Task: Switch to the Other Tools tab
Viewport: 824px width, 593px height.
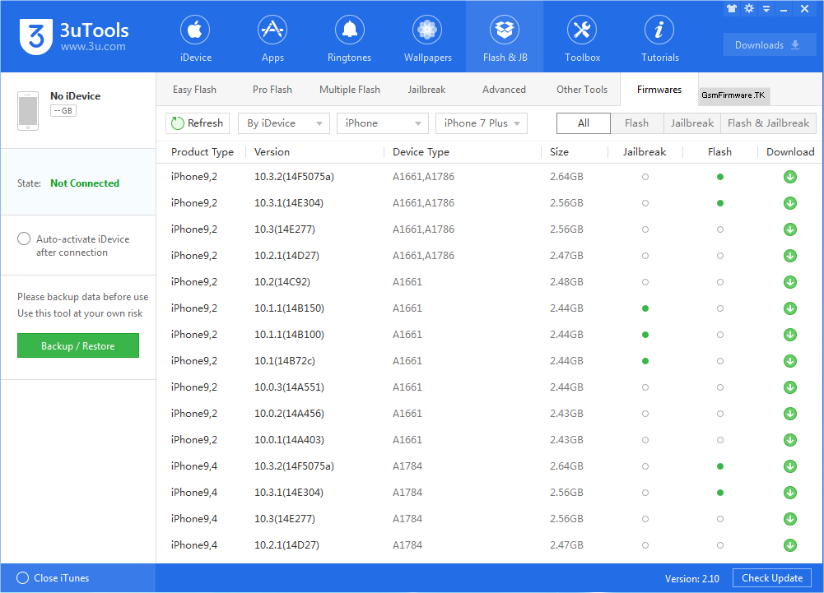Action: tap(582, 90)
